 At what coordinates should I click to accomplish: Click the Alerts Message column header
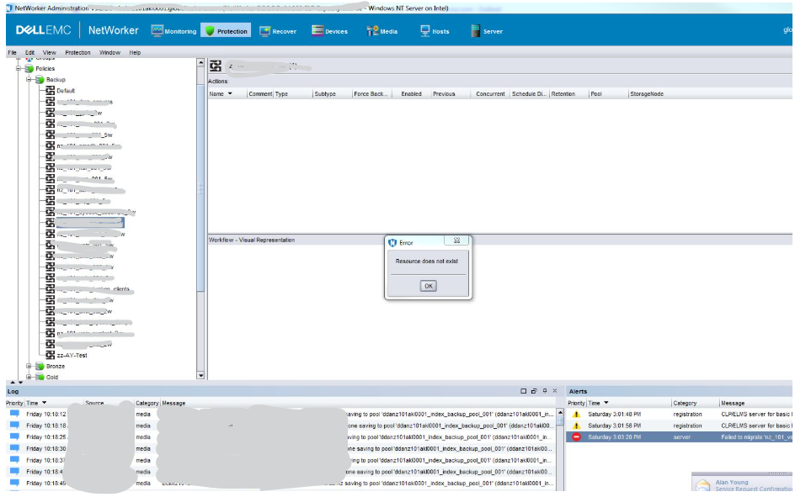(755, 403)
